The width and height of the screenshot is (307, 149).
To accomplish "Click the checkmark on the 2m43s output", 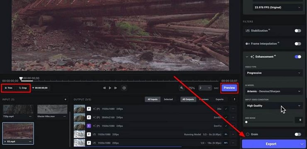I will [226, 118].
